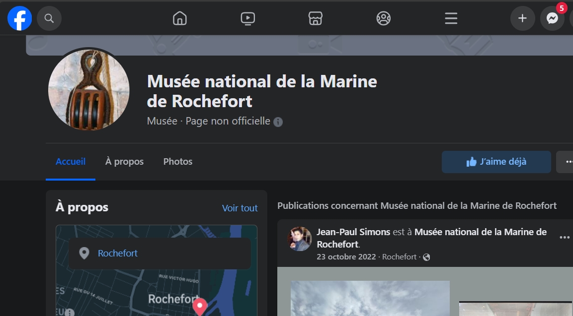Open the Facebook search icon

coord(49,18)
